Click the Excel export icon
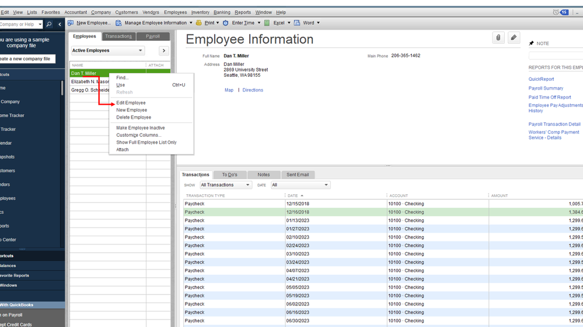The width and height of the screenshot is (583, 327). point(267,23)
